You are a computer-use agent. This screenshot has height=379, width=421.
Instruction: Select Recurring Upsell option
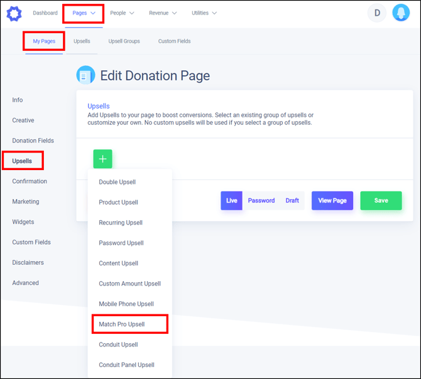tap(121, 223)
